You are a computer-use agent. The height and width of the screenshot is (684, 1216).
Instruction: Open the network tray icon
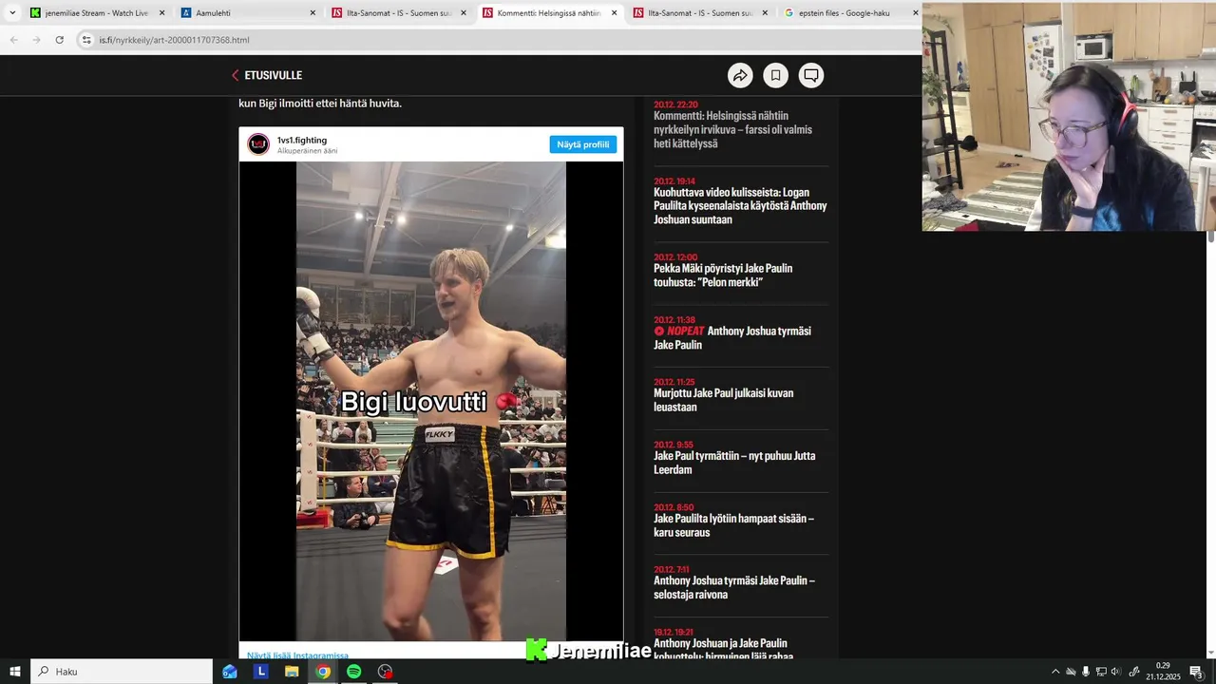(1101, 672)
